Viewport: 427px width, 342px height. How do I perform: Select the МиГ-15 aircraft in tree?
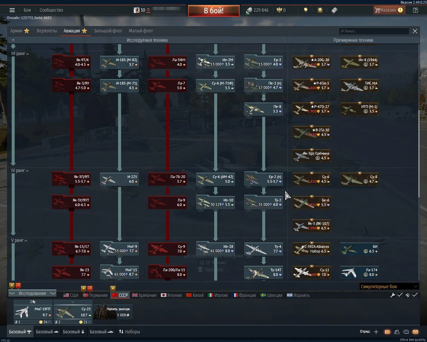click(x=119, y=272)
